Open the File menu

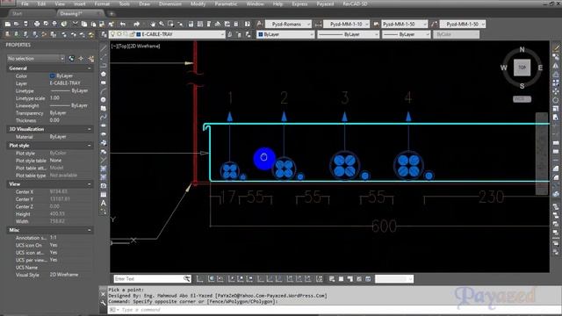coord(25,4)
